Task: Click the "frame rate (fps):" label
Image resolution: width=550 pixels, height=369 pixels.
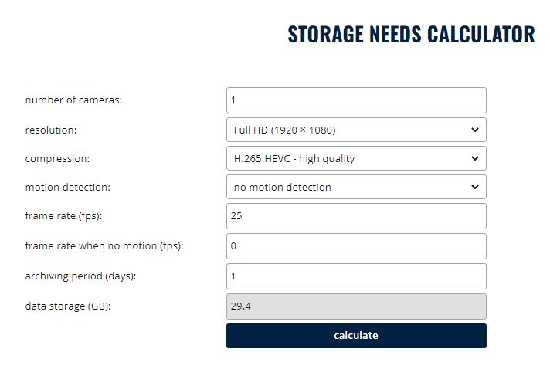Action: (x=64, y=216)
